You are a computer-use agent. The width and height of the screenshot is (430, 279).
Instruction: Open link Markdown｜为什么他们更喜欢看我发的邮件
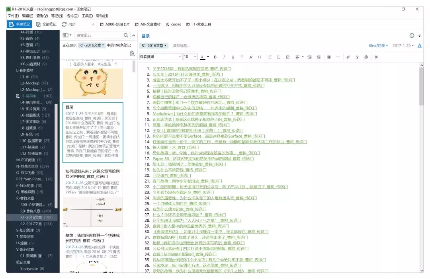pyautogui.click(x=205, y=114)
